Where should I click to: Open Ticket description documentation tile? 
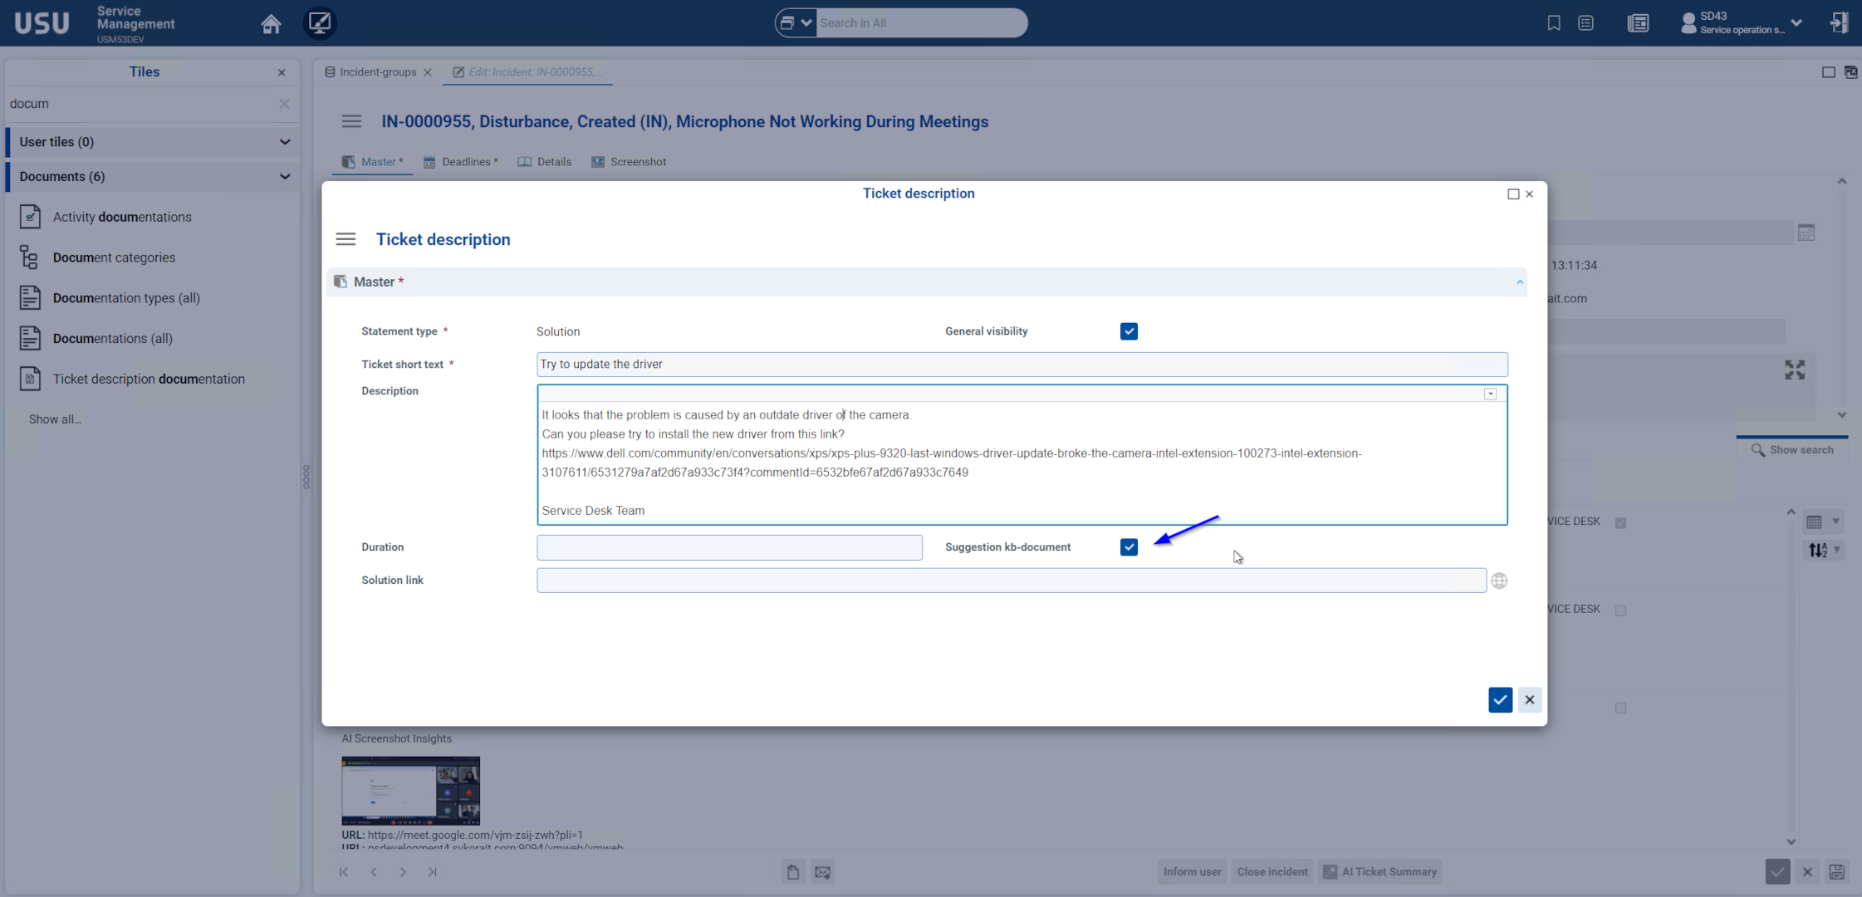[x=148, y=379]
